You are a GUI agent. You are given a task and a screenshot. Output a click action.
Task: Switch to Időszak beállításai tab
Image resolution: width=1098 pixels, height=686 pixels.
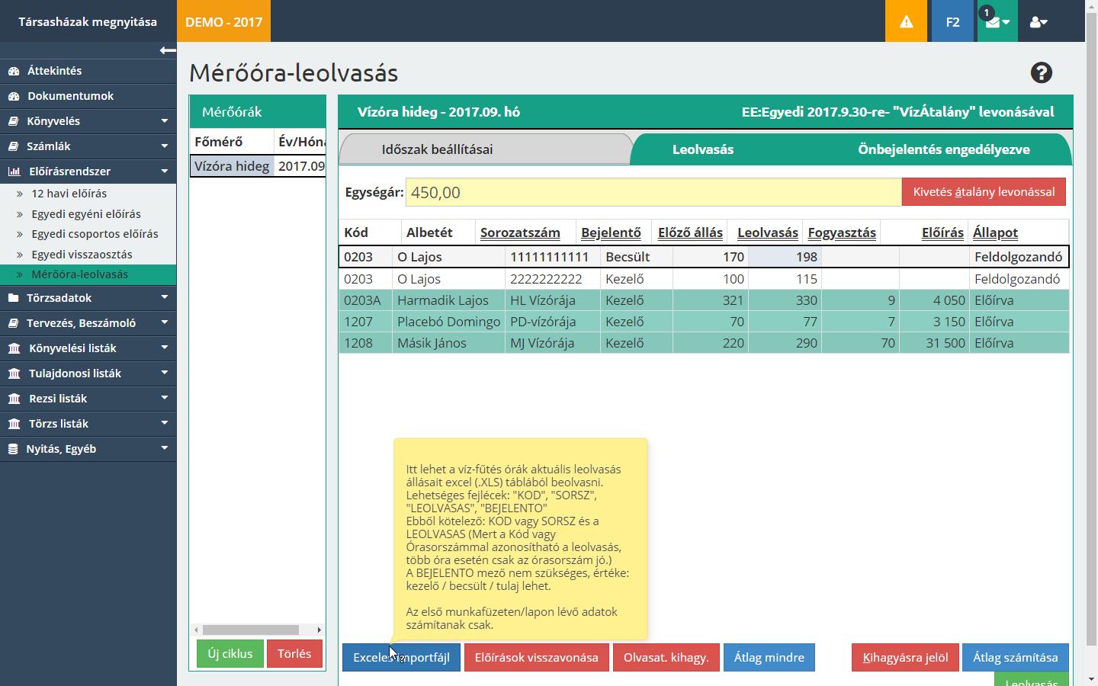(x=437, y=149)
